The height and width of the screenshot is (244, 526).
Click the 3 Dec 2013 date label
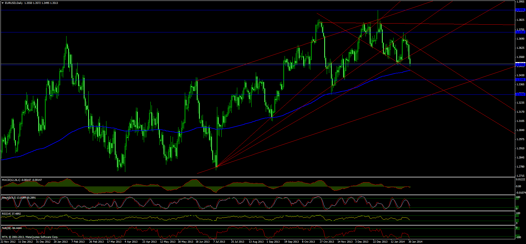[362, 242]
